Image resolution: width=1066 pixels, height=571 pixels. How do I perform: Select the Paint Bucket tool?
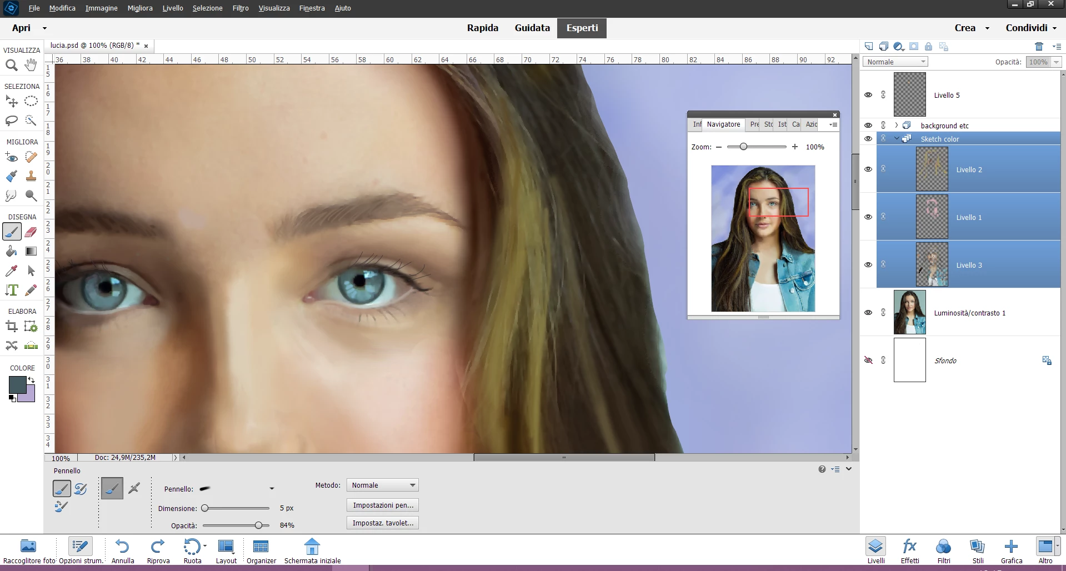point(11,251)
